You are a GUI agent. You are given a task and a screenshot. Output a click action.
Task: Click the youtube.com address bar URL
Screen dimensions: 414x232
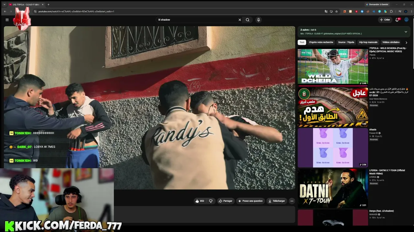76,11
